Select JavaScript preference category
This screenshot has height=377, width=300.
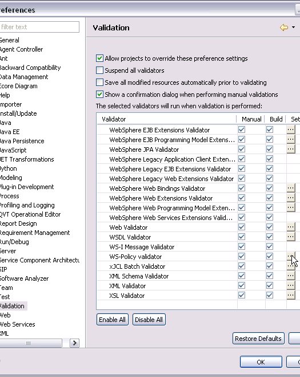point(13,150)
